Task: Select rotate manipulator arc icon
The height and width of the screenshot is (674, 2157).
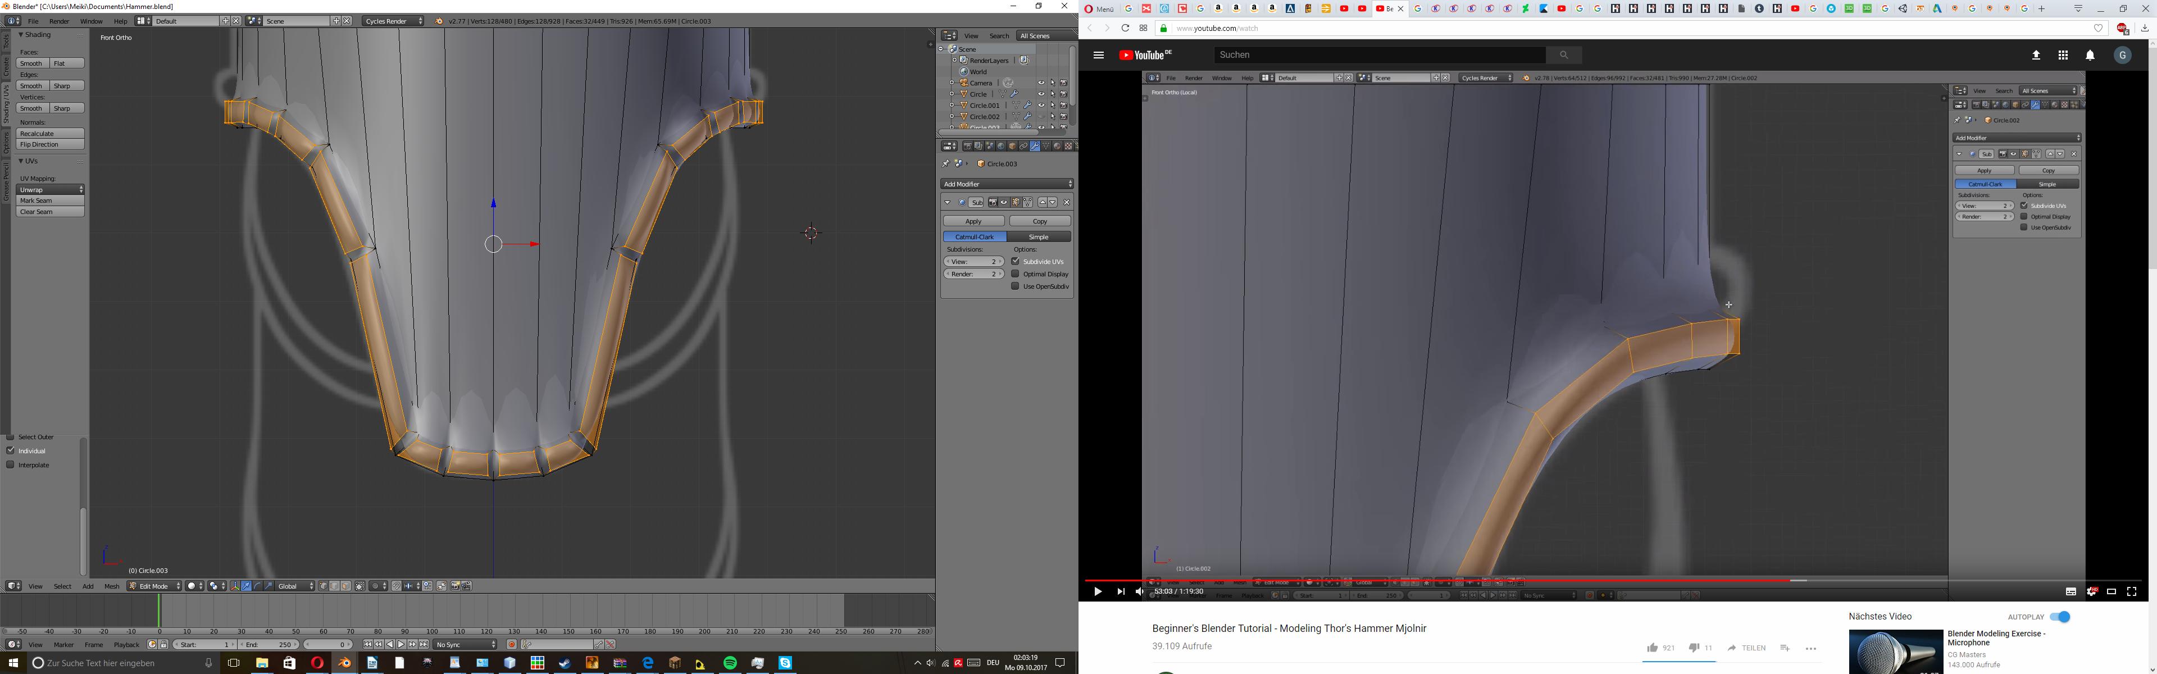Action: click(x=258, y=586)
